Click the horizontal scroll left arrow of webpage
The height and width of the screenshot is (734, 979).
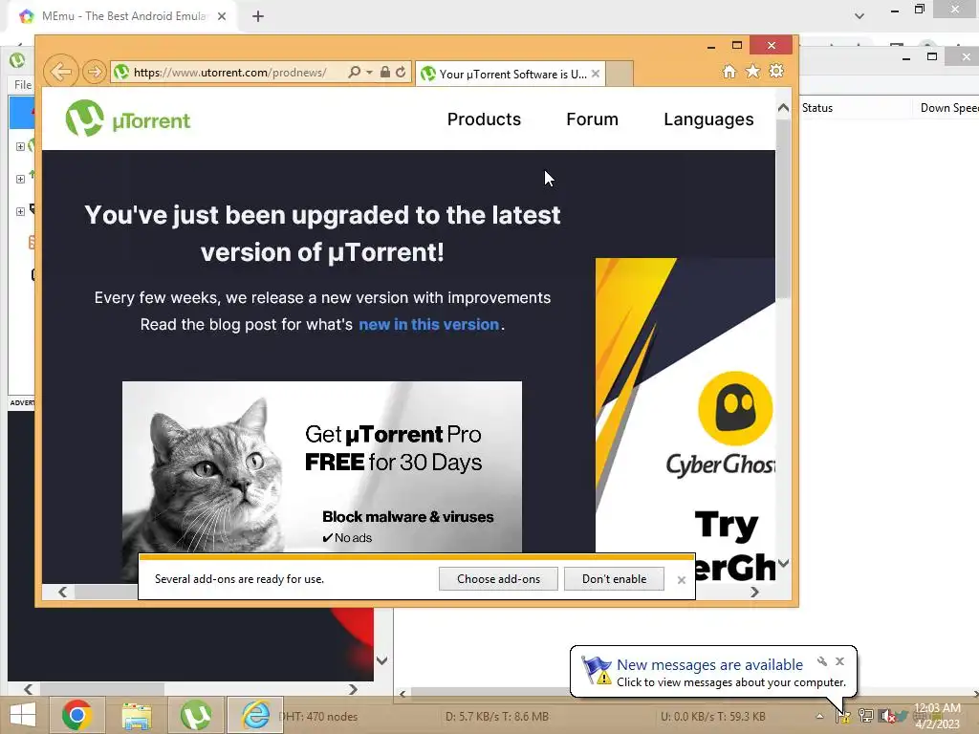[x=62, y=592]
